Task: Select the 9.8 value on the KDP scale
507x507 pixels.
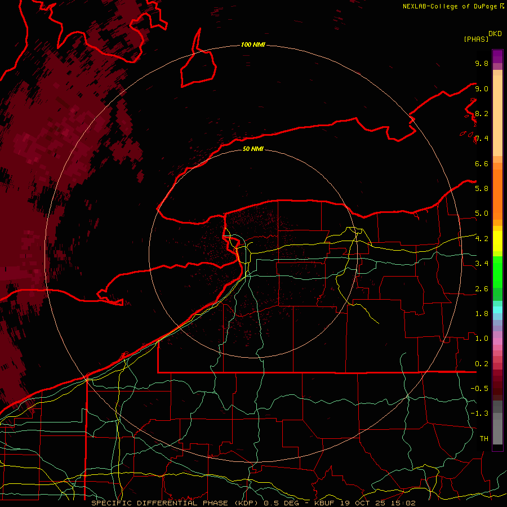Action: point(482,63)
